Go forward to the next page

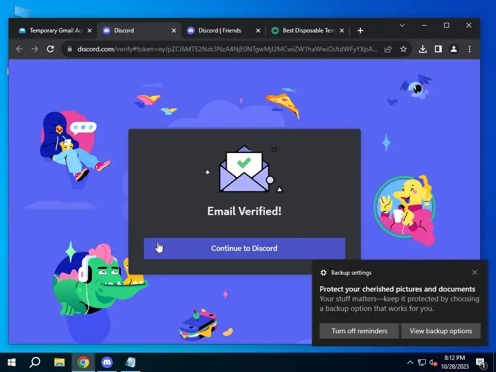[35, 49]
